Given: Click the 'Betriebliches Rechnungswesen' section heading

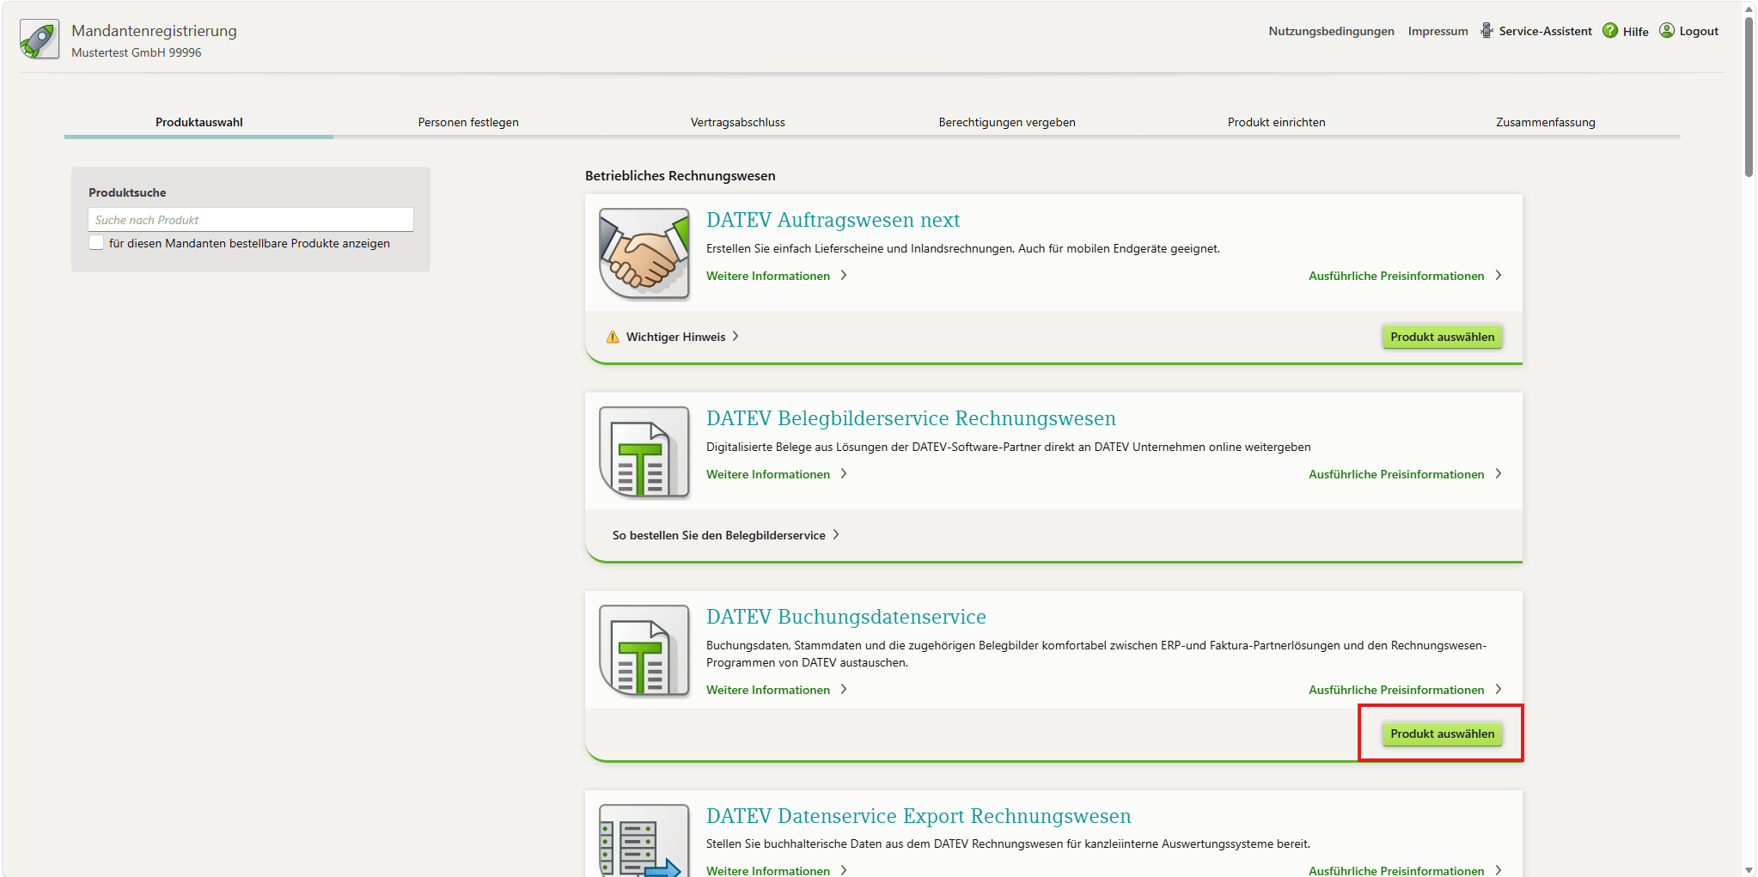Looking at the screenshot, I should (x=681, y=176).
